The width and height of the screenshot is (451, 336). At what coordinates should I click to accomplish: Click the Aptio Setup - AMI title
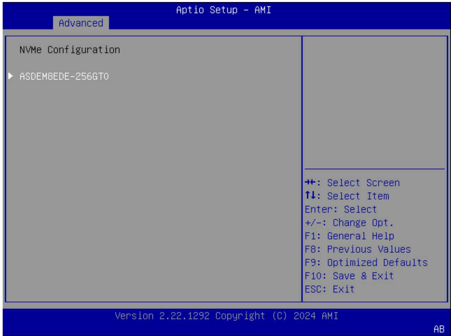coord(224,10)
